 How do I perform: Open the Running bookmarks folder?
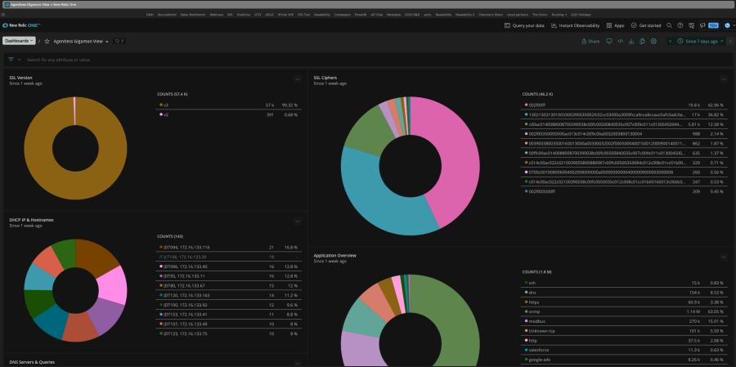(x=558, y=15)
